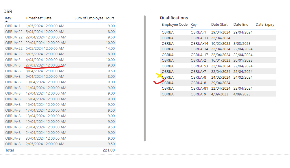
Task: Select cell 24/04/2024 12:00:00 AM
Action: coord(46,133)
